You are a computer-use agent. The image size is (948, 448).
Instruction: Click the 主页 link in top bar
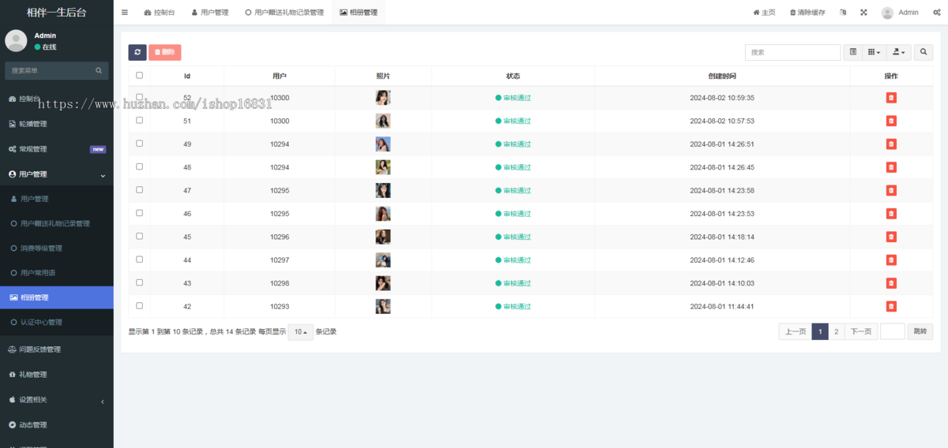[x=764, y=13]
